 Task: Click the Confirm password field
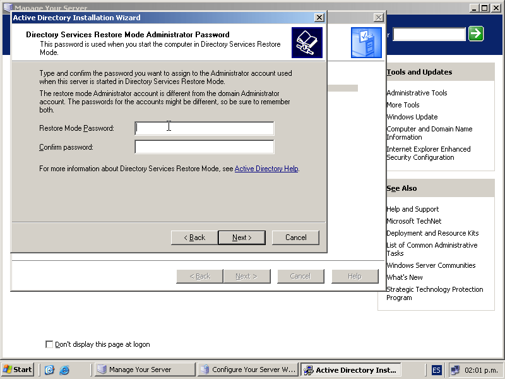204,147
